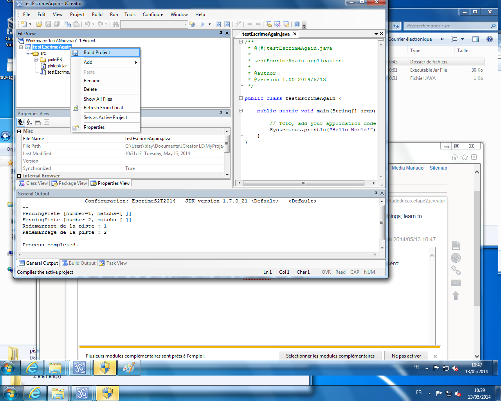Viewport: 501px width, 401px height.
Task: Toggle auto-hide pin on General Output panel
Action: 376,193
